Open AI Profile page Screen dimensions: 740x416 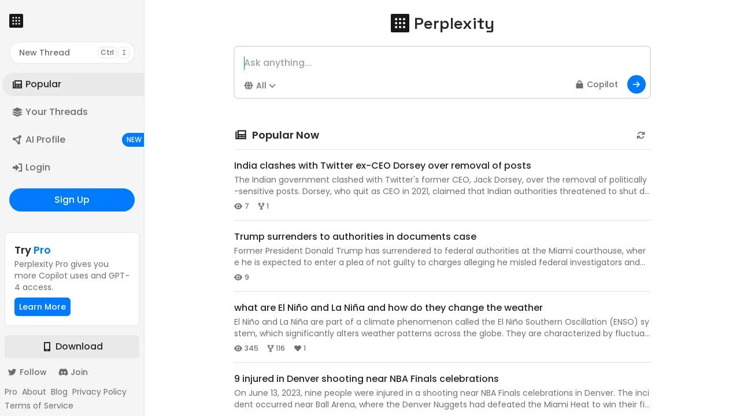45,140
